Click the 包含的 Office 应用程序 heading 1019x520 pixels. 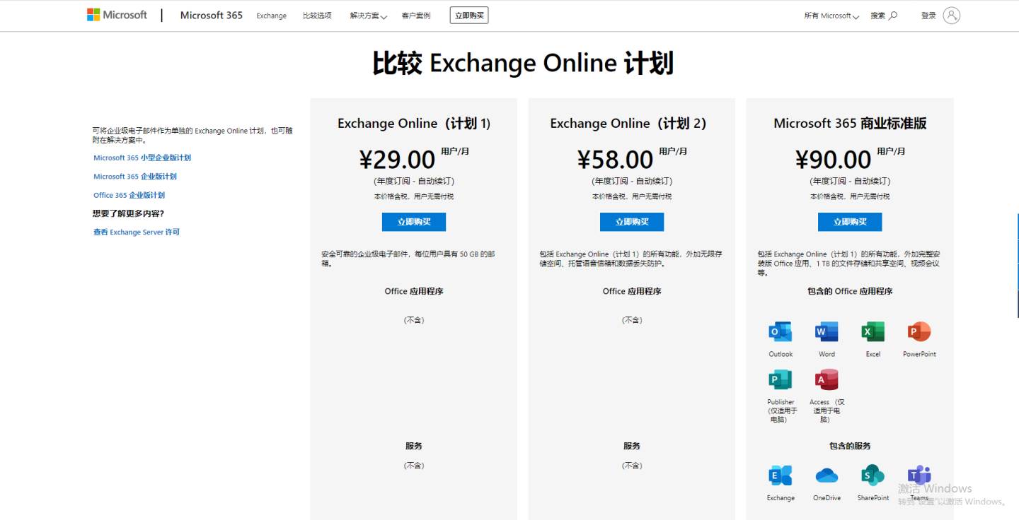pyautogui.click(x=850, y=291)
